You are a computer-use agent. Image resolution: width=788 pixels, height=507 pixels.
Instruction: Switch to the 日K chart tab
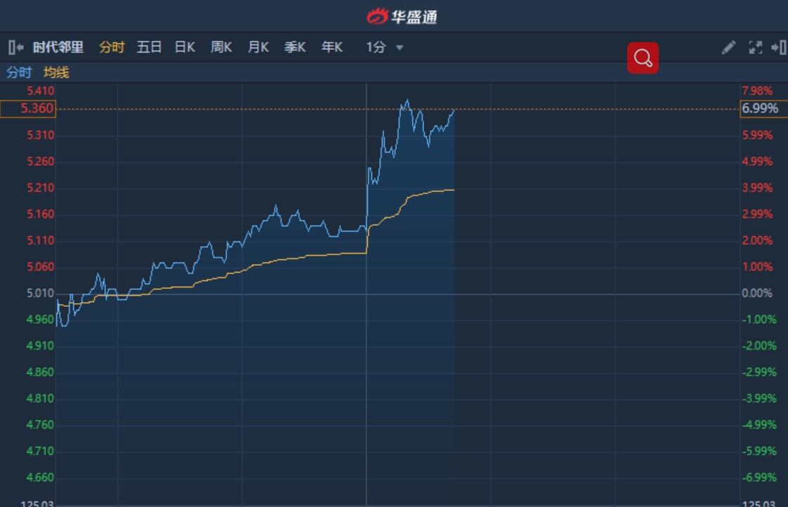[185, 47]
